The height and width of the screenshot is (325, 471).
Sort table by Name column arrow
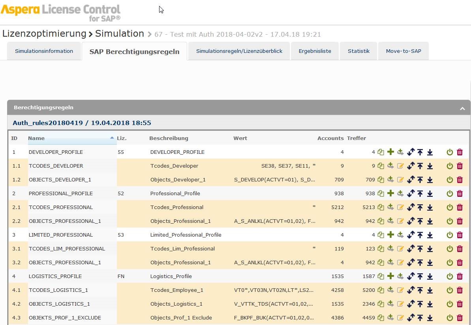[x=112, y=138]
